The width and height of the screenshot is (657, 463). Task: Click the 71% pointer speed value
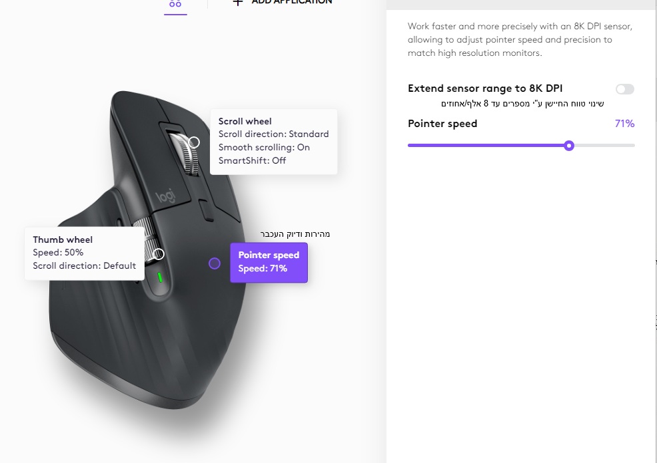tap(624, 124)
